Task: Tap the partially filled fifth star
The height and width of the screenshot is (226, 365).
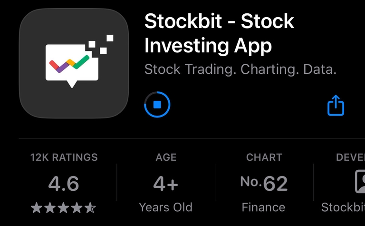Action: pos(90,207)
